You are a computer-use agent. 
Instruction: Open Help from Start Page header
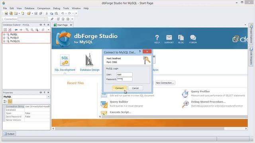click(x=157, y=39)
